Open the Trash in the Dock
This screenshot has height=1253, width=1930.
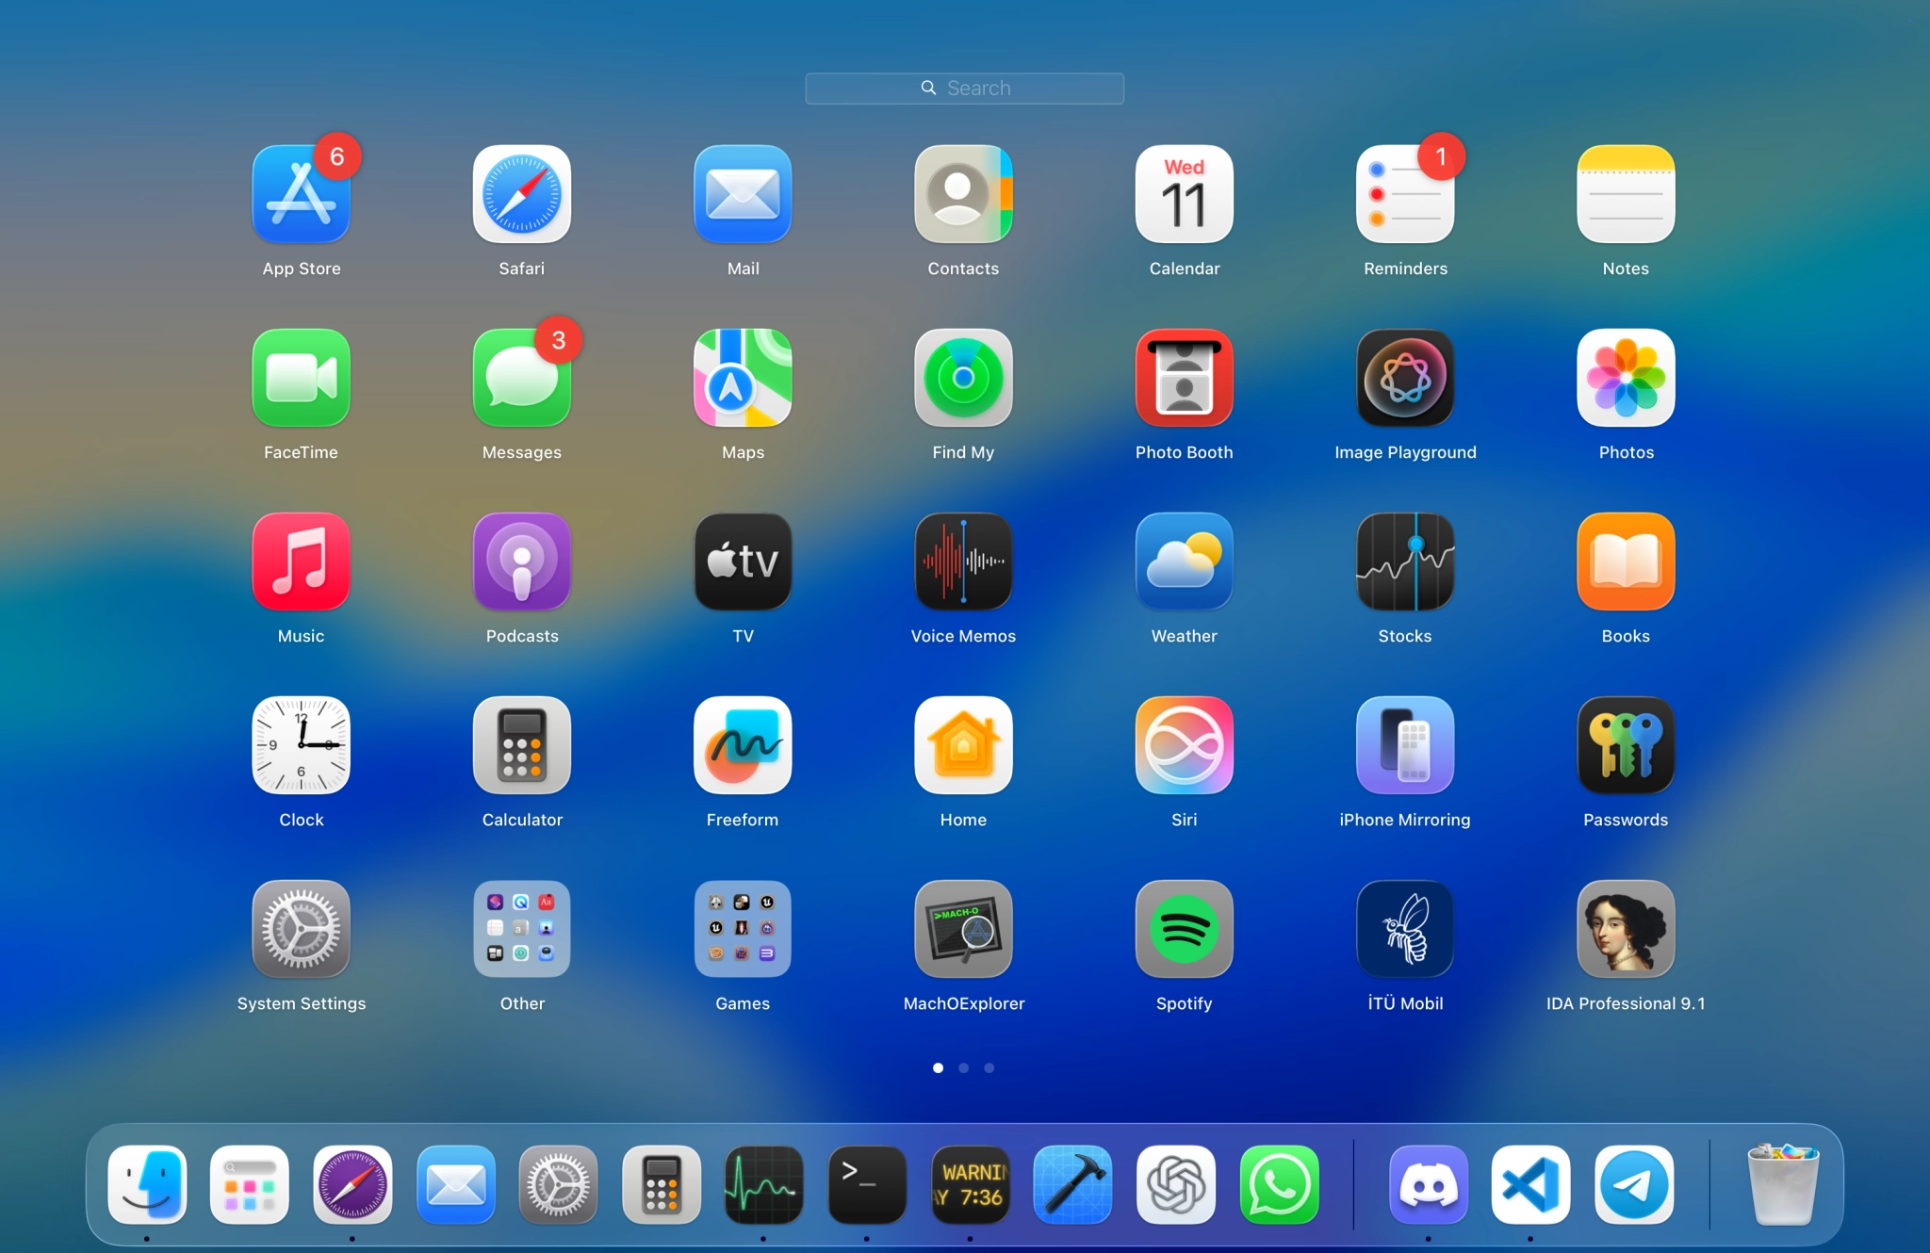[1783, 1184]
